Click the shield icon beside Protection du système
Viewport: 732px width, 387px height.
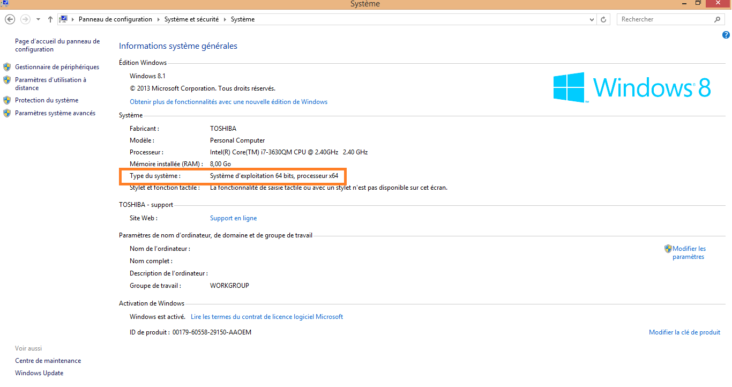[x=7, y=100]
